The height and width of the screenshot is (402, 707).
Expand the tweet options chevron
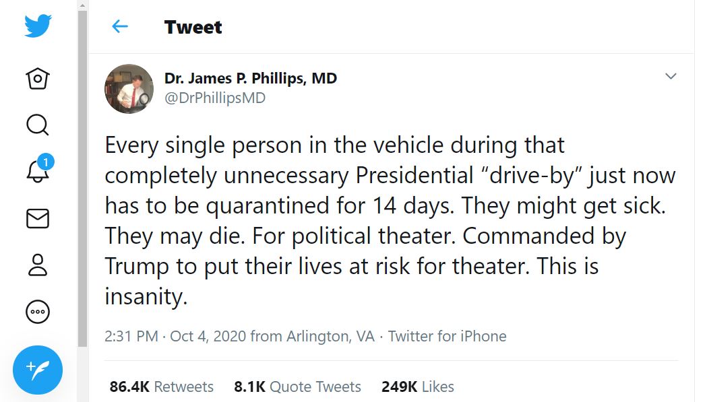tap(671, 76)
